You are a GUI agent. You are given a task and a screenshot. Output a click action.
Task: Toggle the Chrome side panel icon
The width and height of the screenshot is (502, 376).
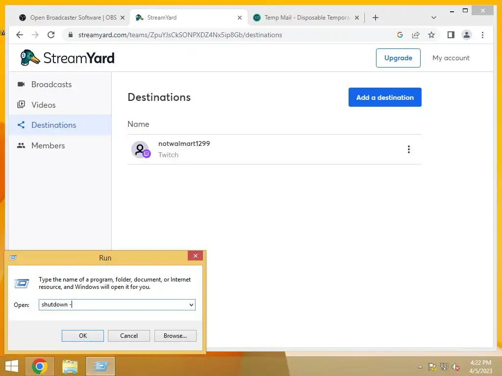[x=451, y=35]
